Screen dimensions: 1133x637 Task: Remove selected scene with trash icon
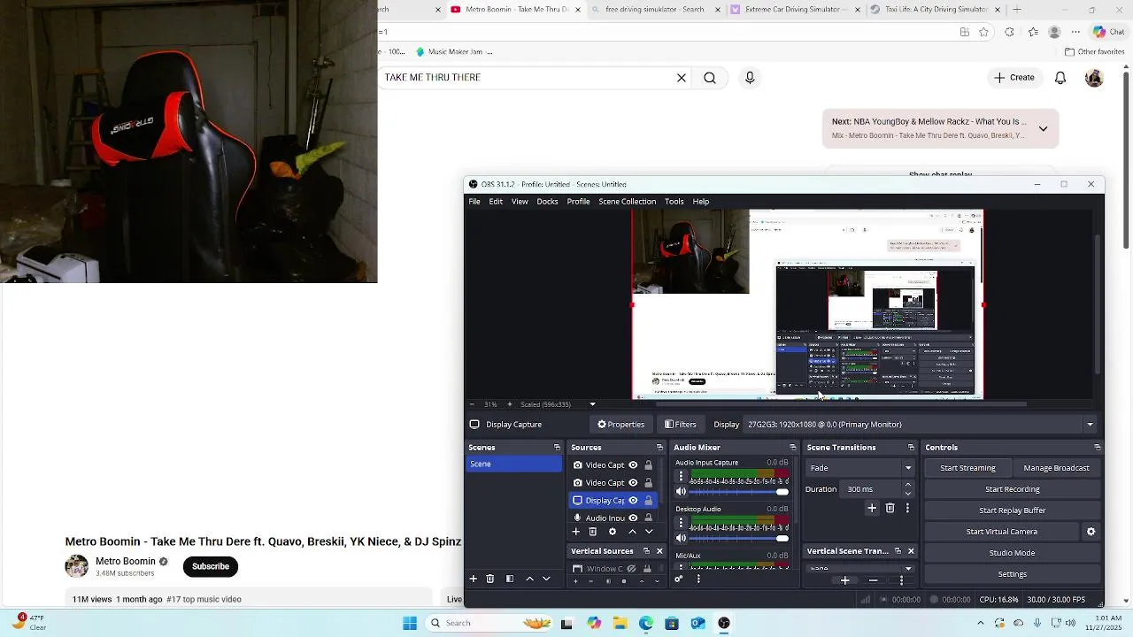tap(490, 579)
